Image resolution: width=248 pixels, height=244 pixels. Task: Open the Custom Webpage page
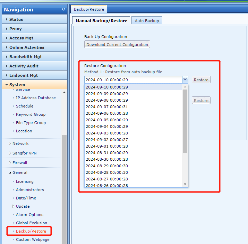click(x=33, y=240)
